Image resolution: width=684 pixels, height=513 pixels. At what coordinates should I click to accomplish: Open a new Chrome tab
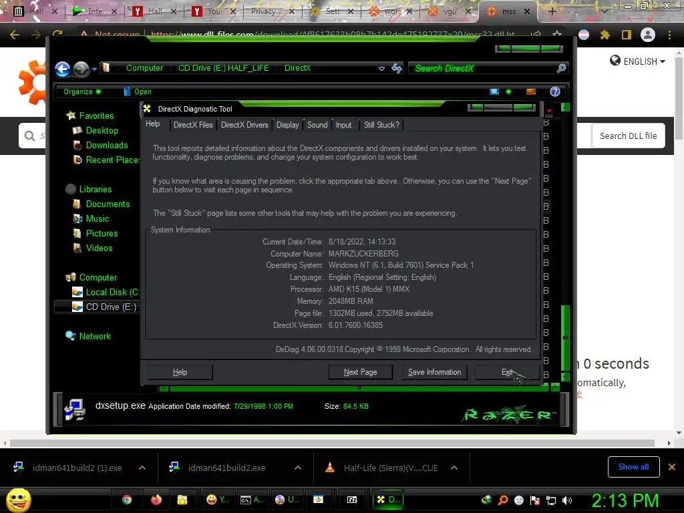pos(552,11)
